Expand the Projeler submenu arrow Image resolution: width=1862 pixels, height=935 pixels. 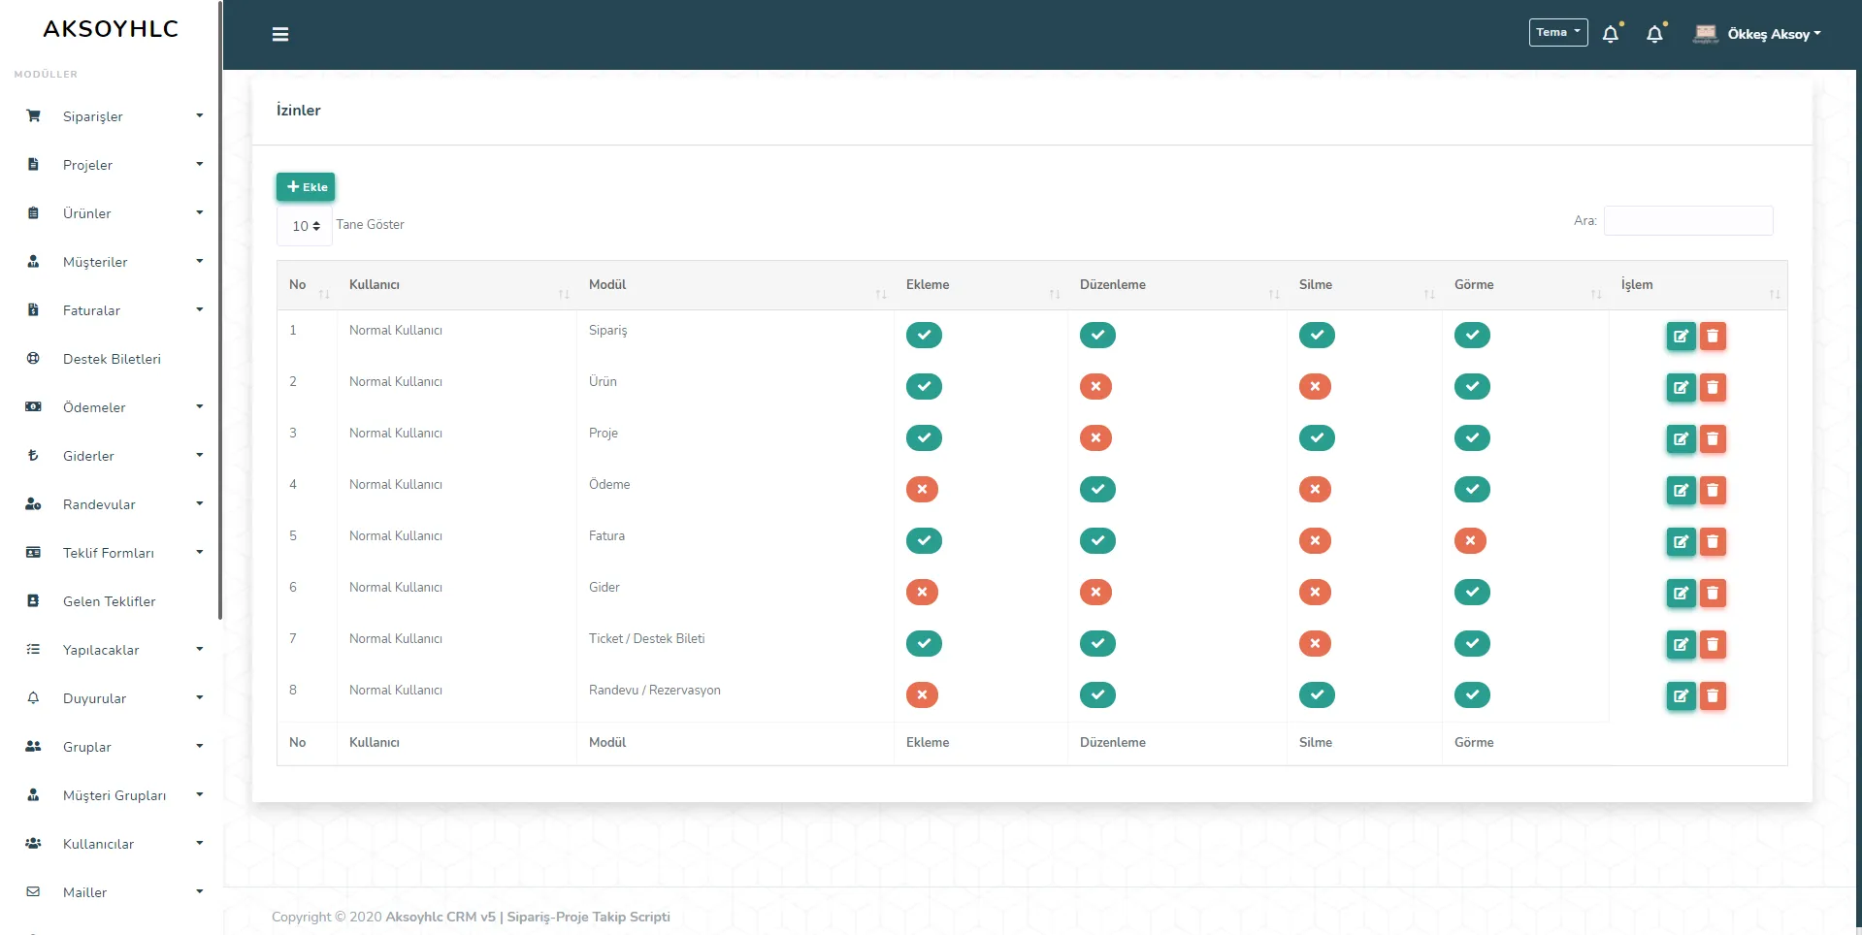click(200, 164)
